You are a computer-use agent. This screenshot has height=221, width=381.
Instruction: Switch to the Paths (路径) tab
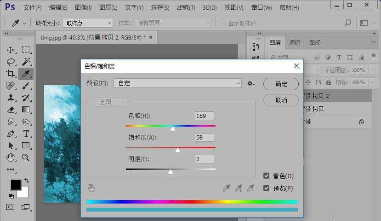315,43
